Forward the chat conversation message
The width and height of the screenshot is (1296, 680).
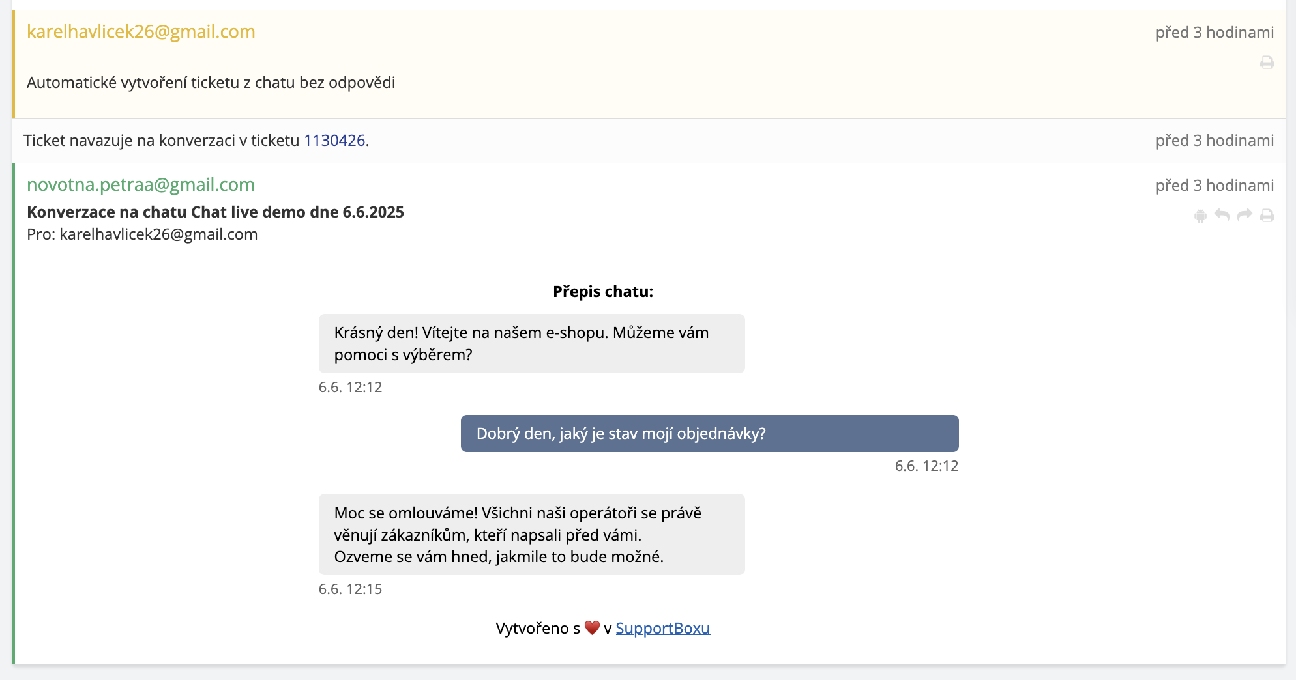tap(1244, 216)
